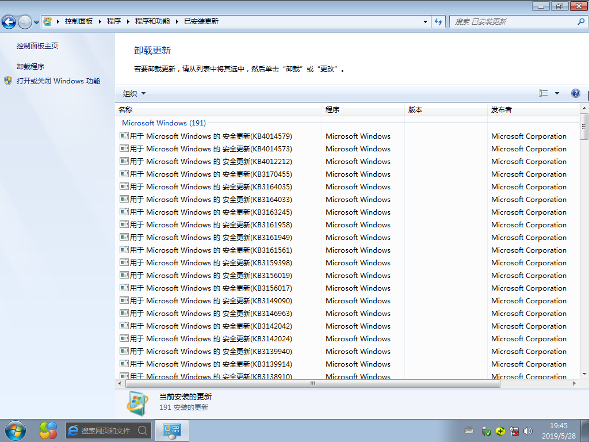The width and height of the screenshot is (589, 442).
Task: Open breadcrumb arrow after 程序和功能
Action: (177, 22)
